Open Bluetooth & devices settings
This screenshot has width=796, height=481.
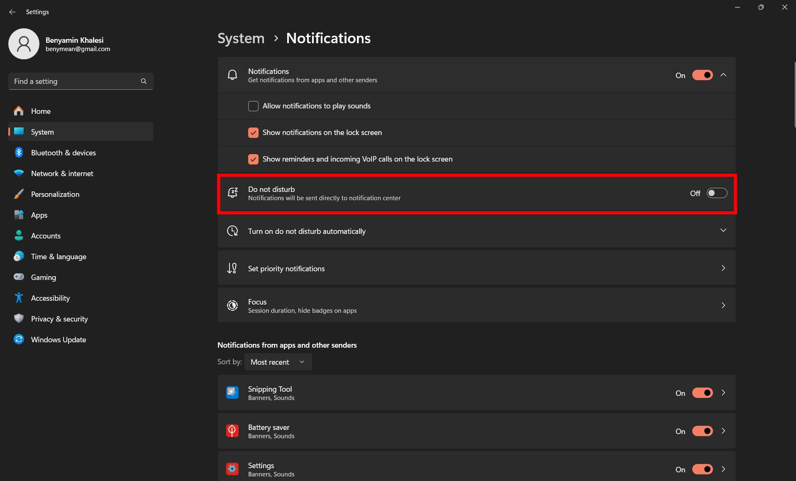pos(63,152)
